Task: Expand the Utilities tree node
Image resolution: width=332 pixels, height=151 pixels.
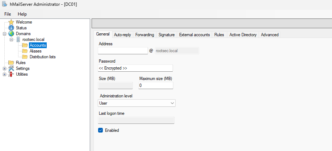Action: [4, 74]
